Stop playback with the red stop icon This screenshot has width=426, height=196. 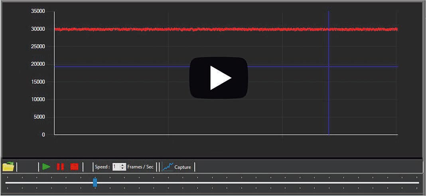pos(74,167)
